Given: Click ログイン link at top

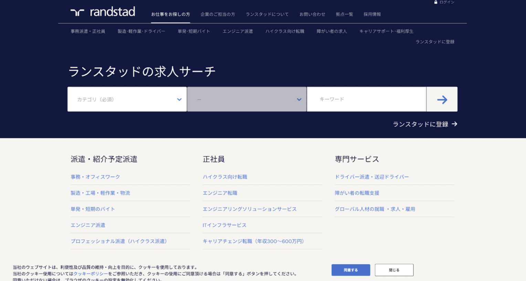Looking at the screenshot, I should (447, 2).
